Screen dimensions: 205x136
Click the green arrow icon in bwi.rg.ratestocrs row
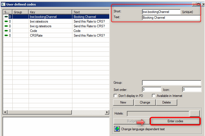click(x=6, y=26)
